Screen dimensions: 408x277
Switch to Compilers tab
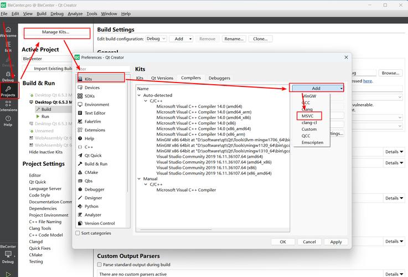(191, 78)
